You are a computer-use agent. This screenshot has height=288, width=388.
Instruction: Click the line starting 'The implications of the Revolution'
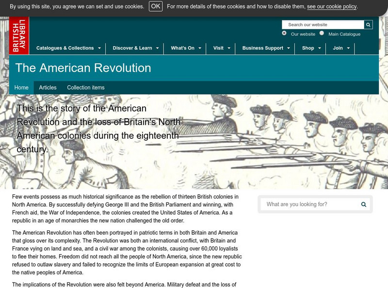click(124, 285)
